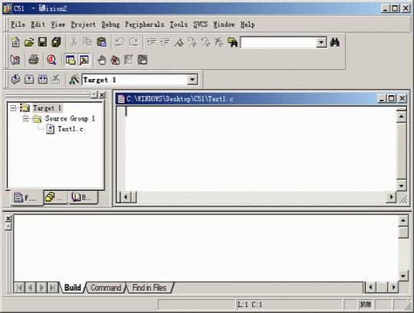This screenshot has height=313, width=414.
Task: Create a new file with toolbar icon
Action: (x=15, y=42)
